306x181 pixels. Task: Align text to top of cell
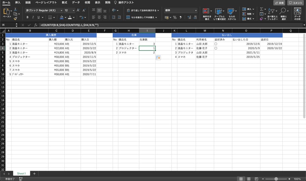[x=94, y=10]
